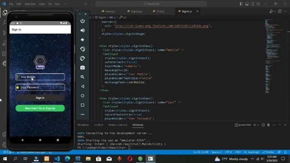
Task: Open the Windows Start menu
Action: point(5,159)
